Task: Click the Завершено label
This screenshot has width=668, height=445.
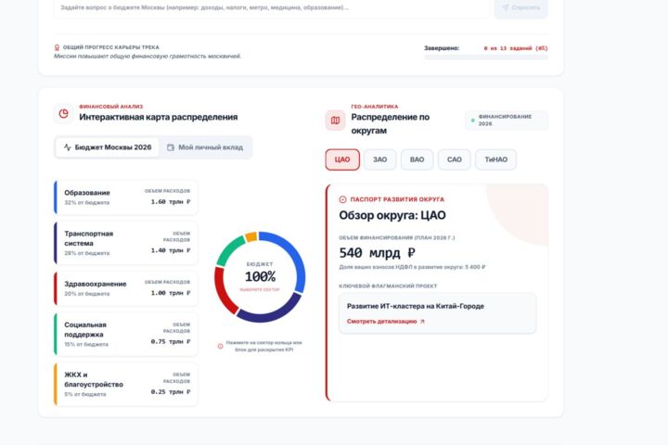Action: coord(442,48)
